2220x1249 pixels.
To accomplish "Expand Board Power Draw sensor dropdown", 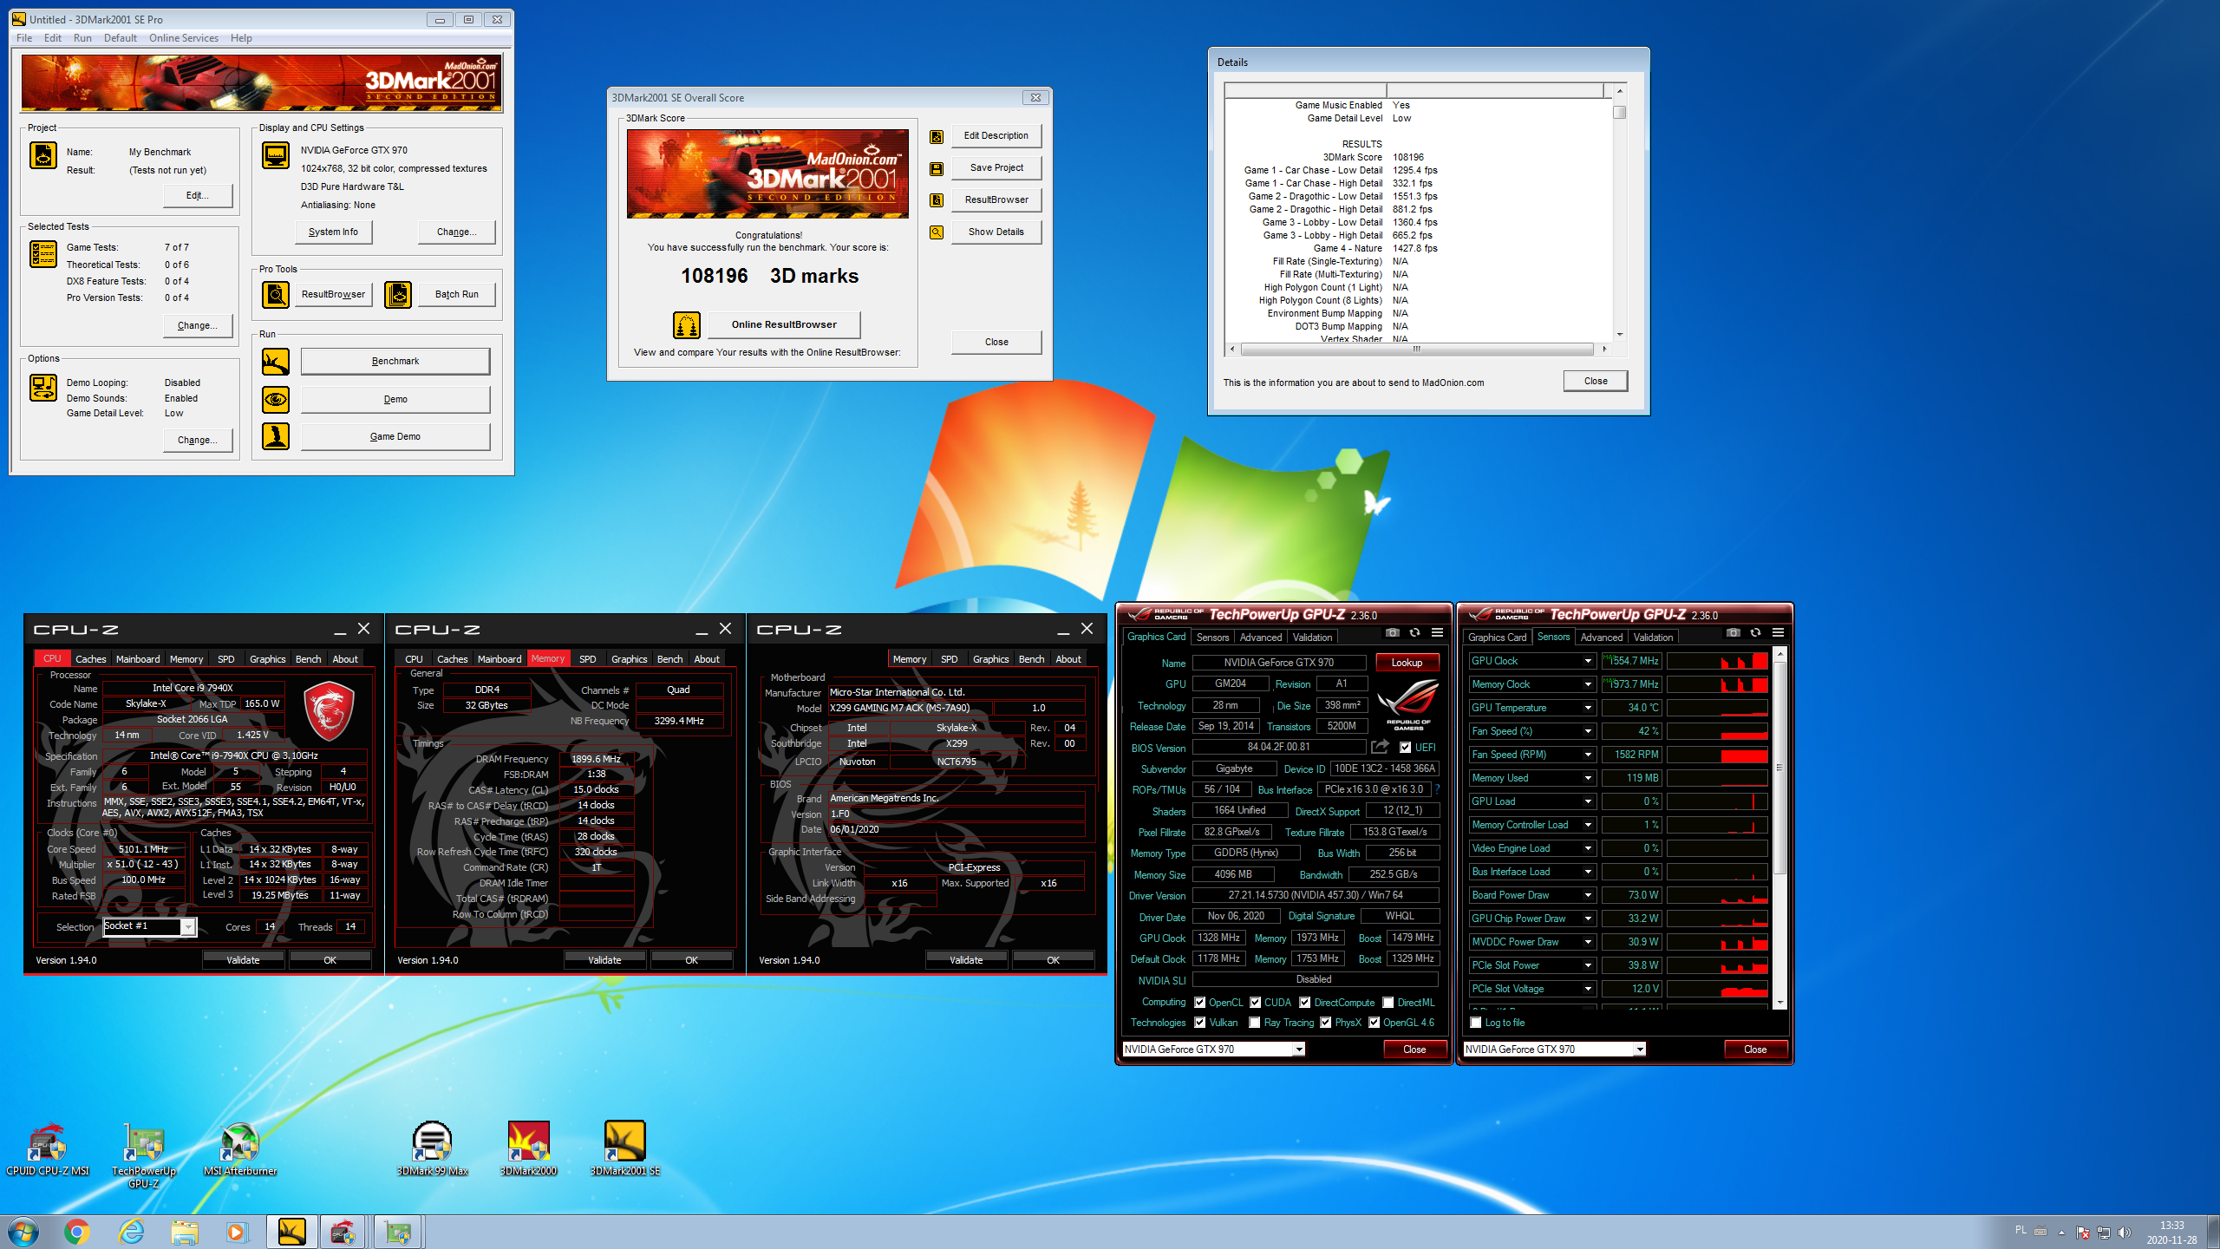I will pyautogui.click(x=1588, y=895).
